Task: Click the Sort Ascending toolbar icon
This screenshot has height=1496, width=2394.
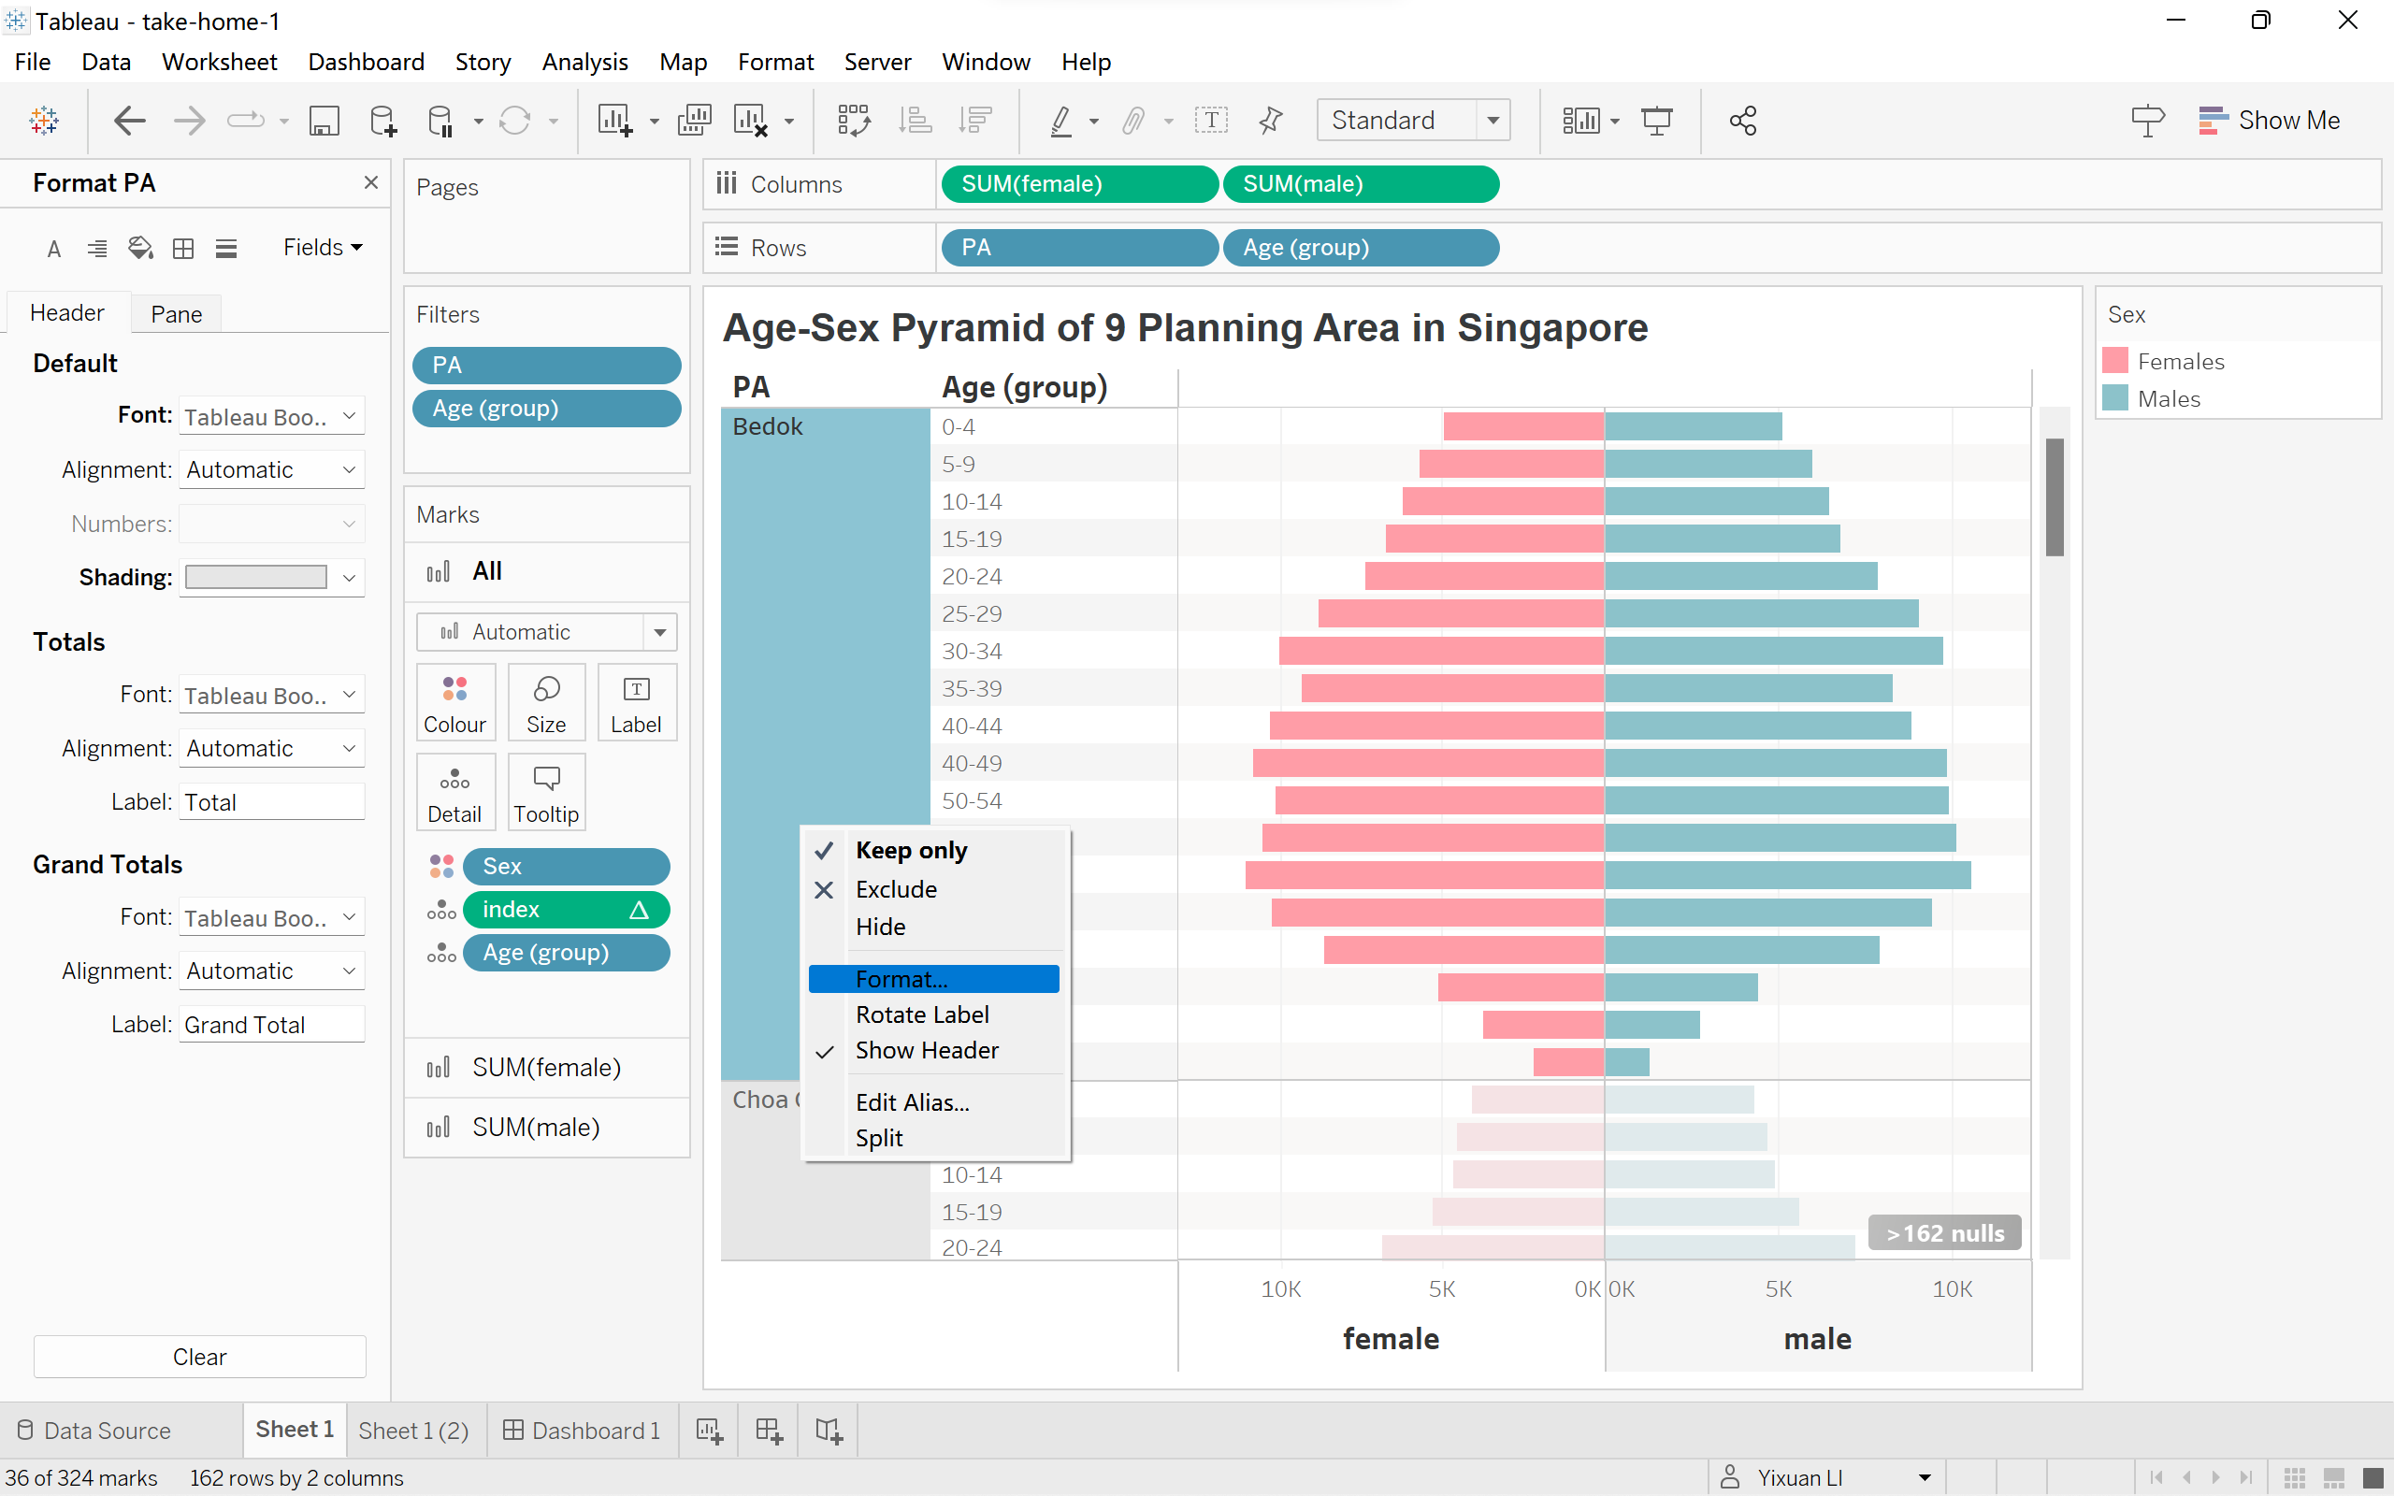Action: pyautogui.click(x=916, y=121)
